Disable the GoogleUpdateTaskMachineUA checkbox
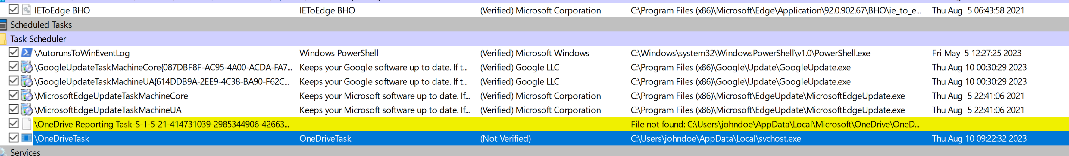Image resolution: width=1069 pixels, height=156 pixels. tap(13, 81)
